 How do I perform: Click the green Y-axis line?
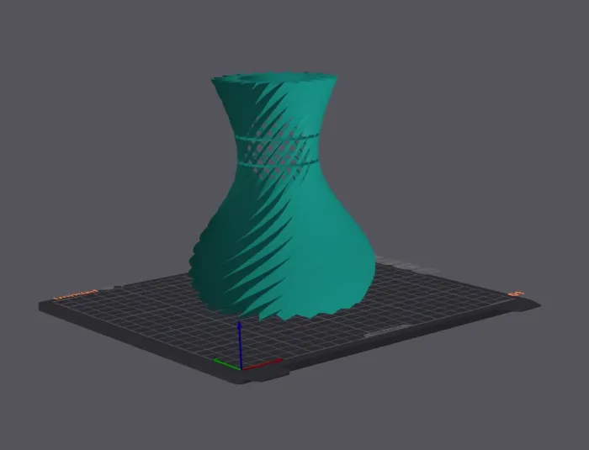[226, 364]
